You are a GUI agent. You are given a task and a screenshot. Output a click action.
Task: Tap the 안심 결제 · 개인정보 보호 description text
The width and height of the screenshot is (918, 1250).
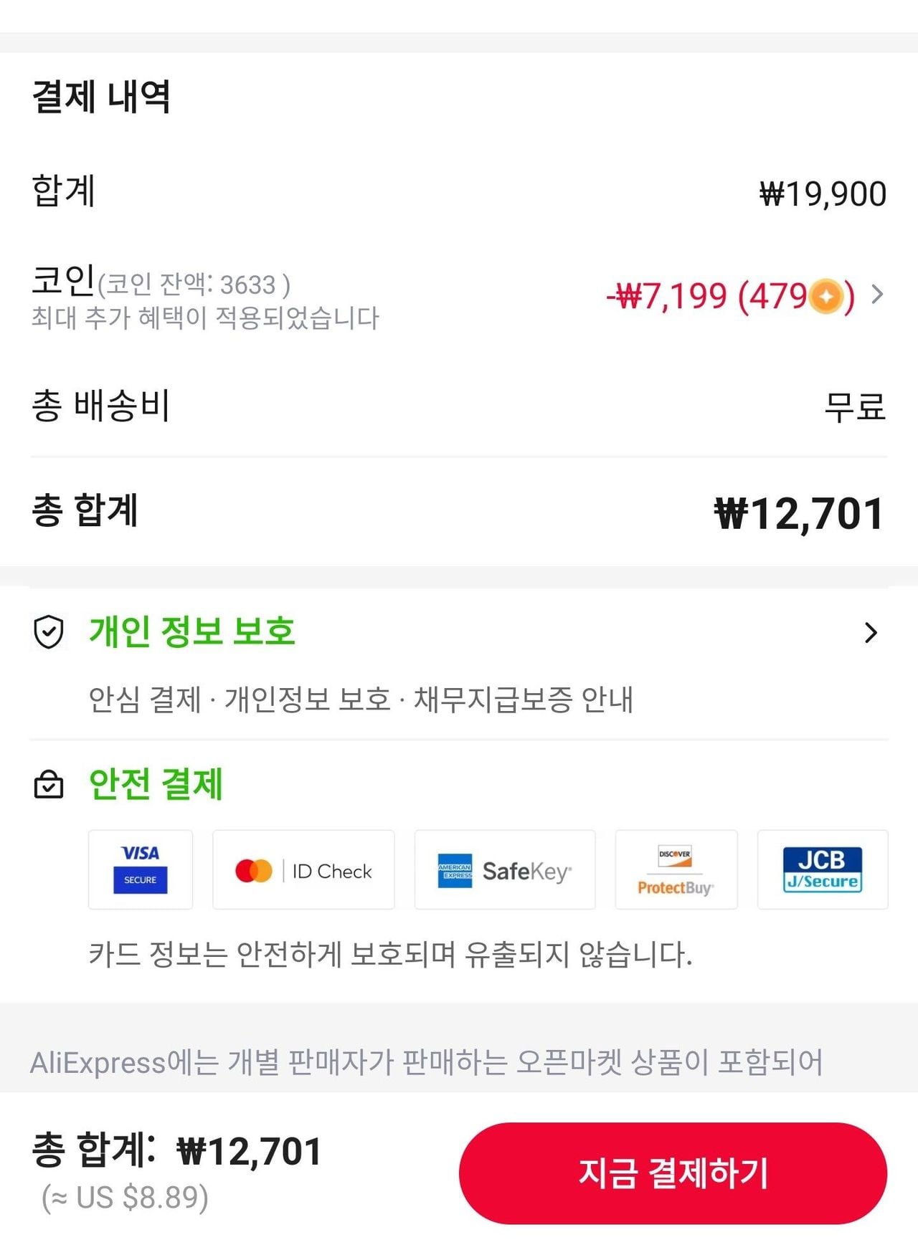pyautogui.click(x=360, y=700)
